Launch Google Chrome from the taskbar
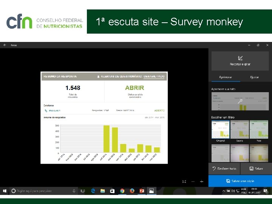The width and height of the screenshot is (272, 204). (x=122, y=191)
